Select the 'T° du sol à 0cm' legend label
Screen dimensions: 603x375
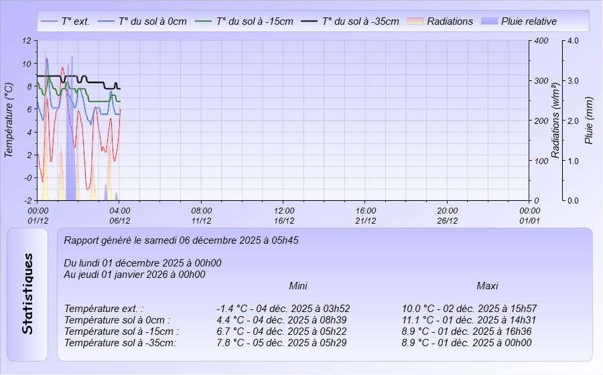tap(153, 21)
